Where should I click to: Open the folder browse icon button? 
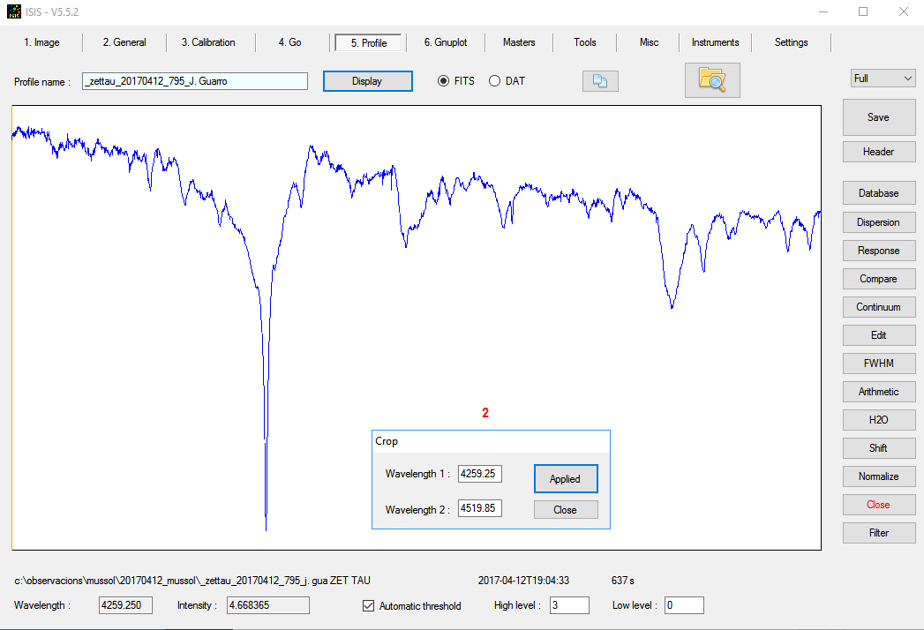tap(711, 80)
